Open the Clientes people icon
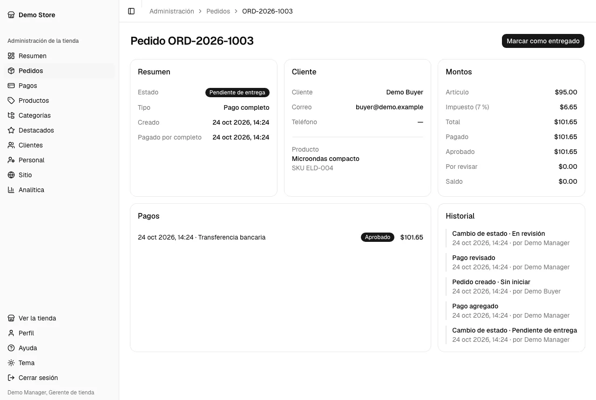The image size is (596, 400). pyautogui.click(x=11, y=145)
